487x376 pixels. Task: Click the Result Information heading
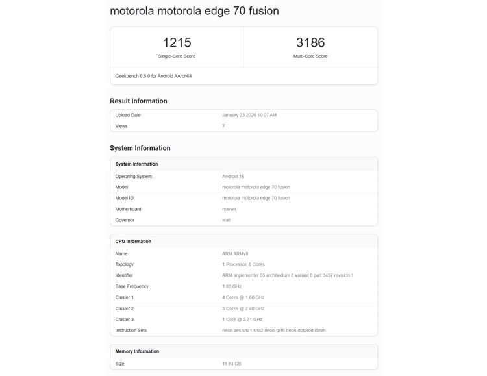138,101
